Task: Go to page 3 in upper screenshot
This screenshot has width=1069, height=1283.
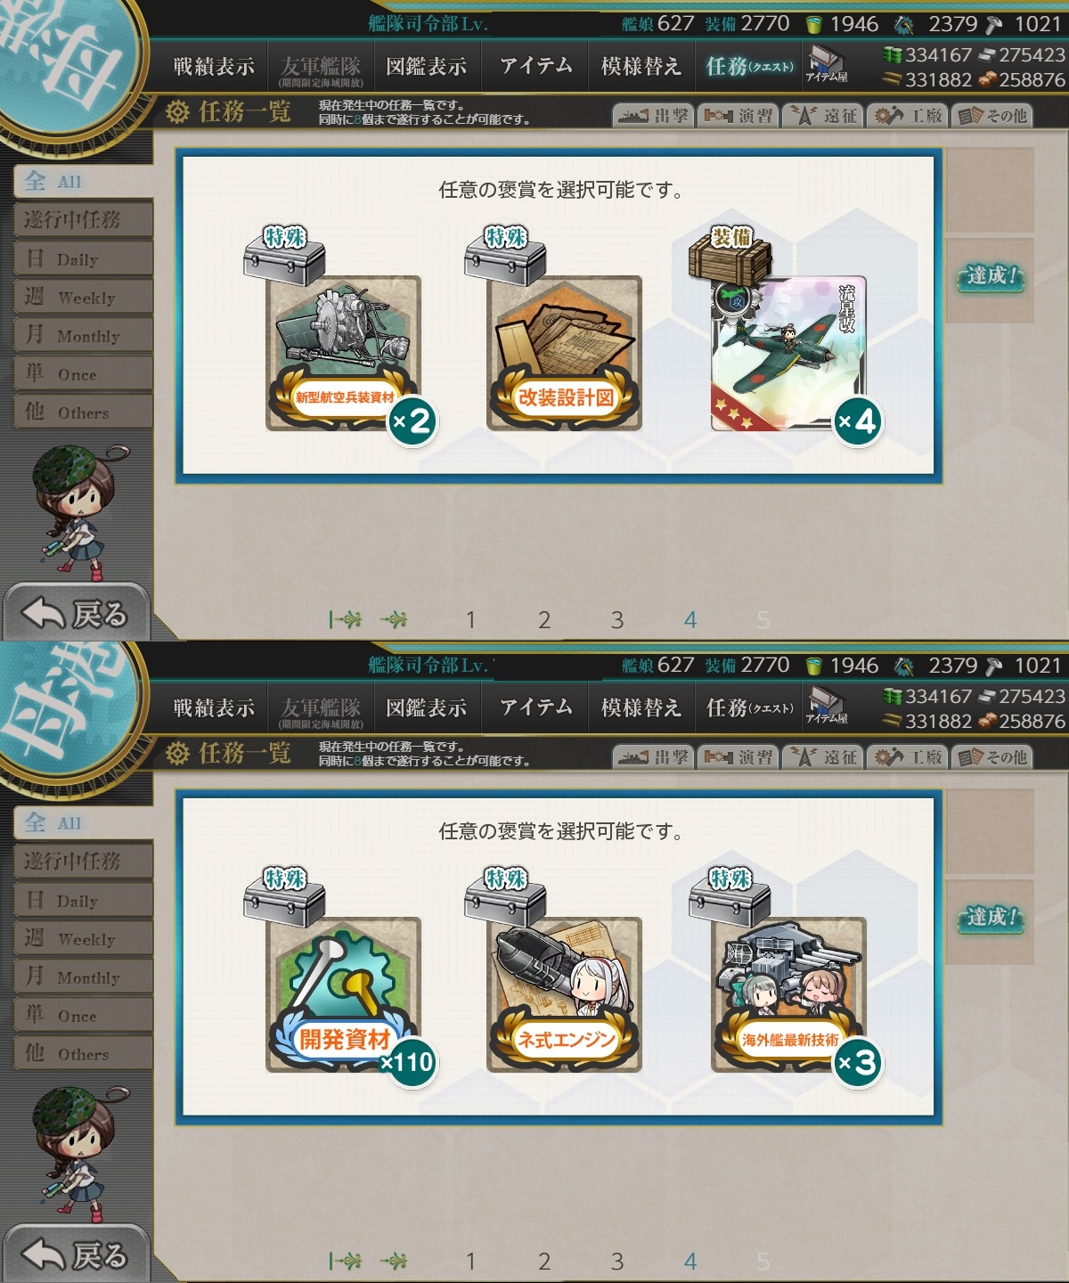Action: point(617,620)
